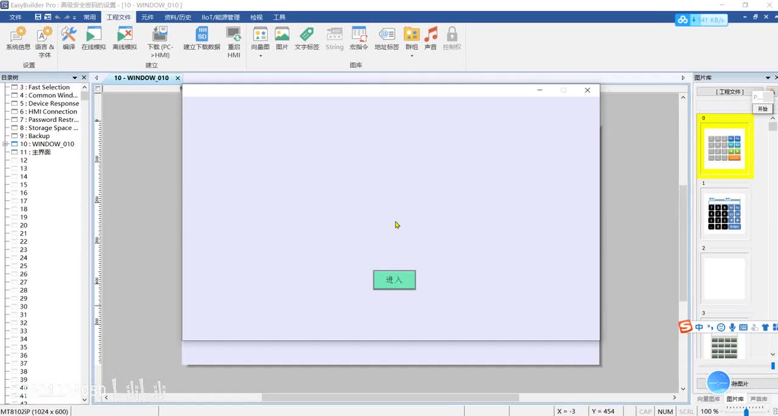
Task: Switch to 常用 ribbon tab
Action: tap(90, 18)
